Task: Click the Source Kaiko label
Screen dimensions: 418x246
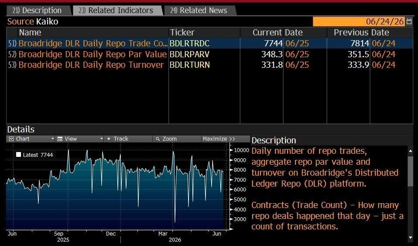Action: [x=33, y=21]
